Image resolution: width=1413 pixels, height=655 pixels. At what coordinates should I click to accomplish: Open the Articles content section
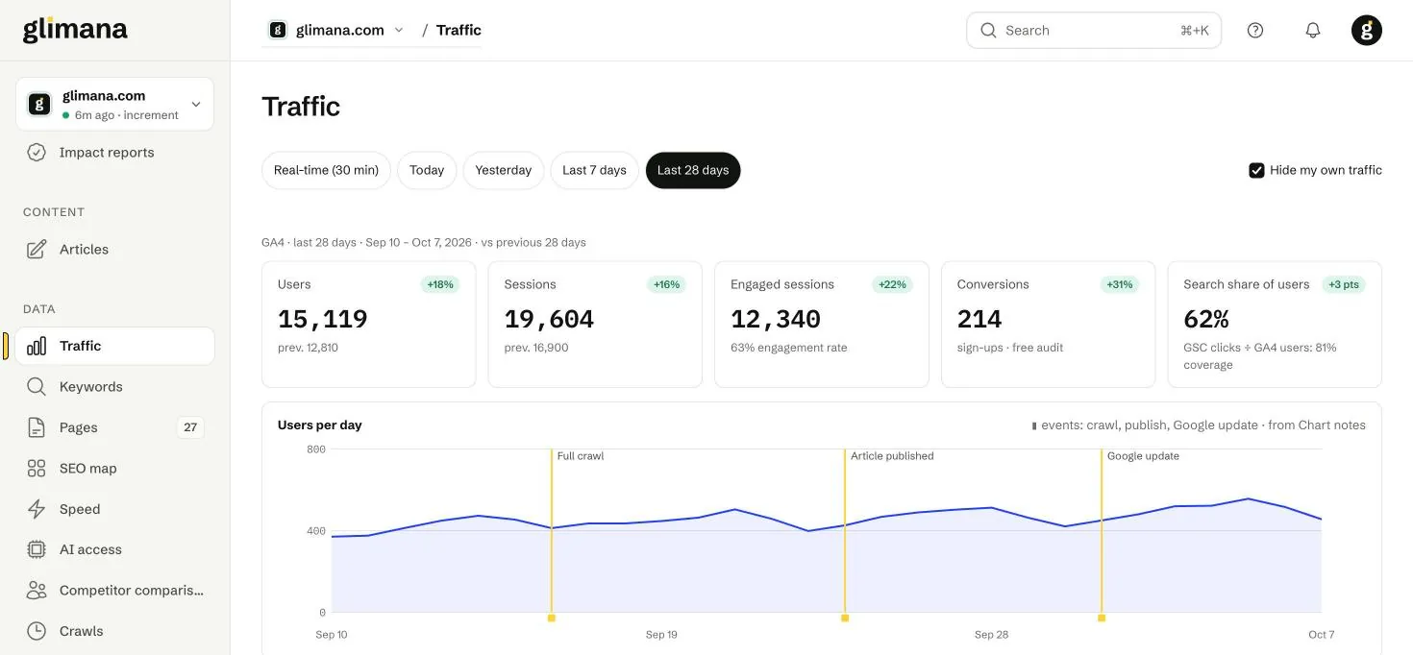click(x=114, y=250)
